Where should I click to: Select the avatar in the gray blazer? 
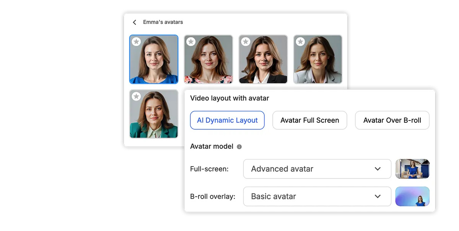[318, 59]
